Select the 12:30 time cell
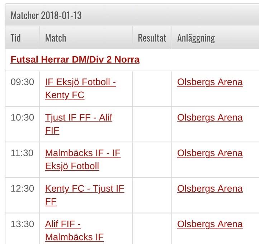 [22, 188]
